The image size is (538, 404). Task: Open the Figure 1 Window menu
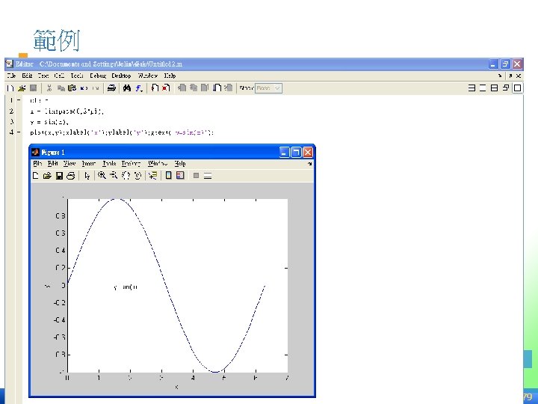(x=158, y=164)
